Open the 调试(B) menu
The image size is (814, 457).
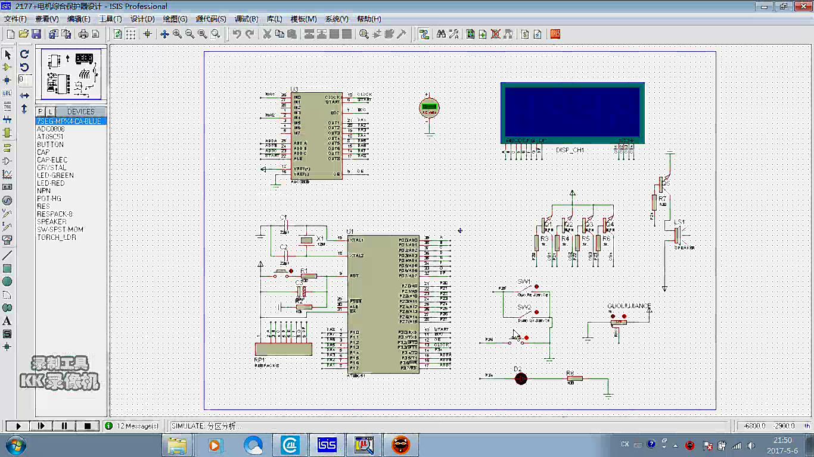tap(247, 19)
